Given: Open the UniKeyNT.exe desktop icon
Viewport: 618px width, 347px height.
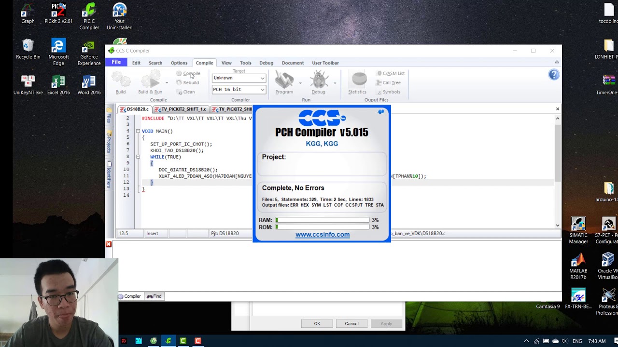Looking at the screenshot, I should coord(28,85).
